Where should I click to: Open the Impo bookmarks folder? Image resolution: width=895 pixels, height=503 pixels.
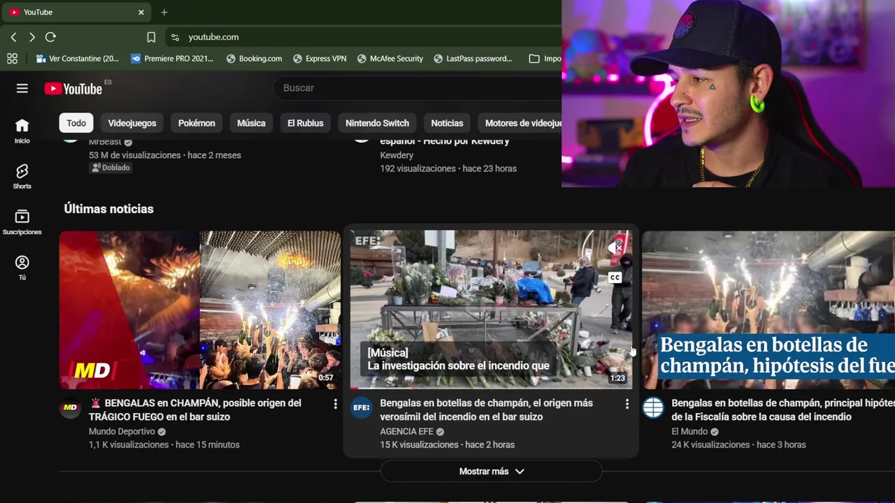click(545, 59)
